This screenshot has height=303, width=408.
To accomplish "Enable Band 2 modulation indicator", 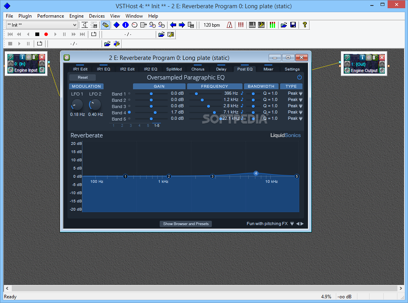I will pyautogui.click(x=129, y=100).
